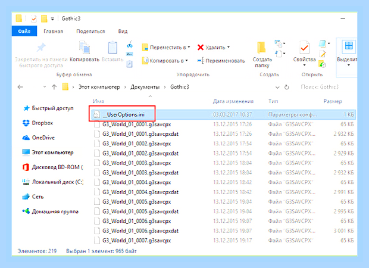Click the 03.03.2017 10:37 date cell

click(x=232, y=115)
